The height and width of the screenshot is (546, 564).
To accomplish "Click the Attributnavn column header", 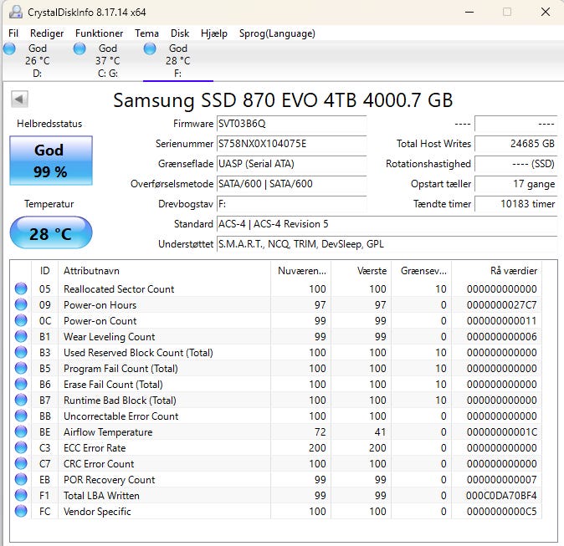I will (164, 271).
